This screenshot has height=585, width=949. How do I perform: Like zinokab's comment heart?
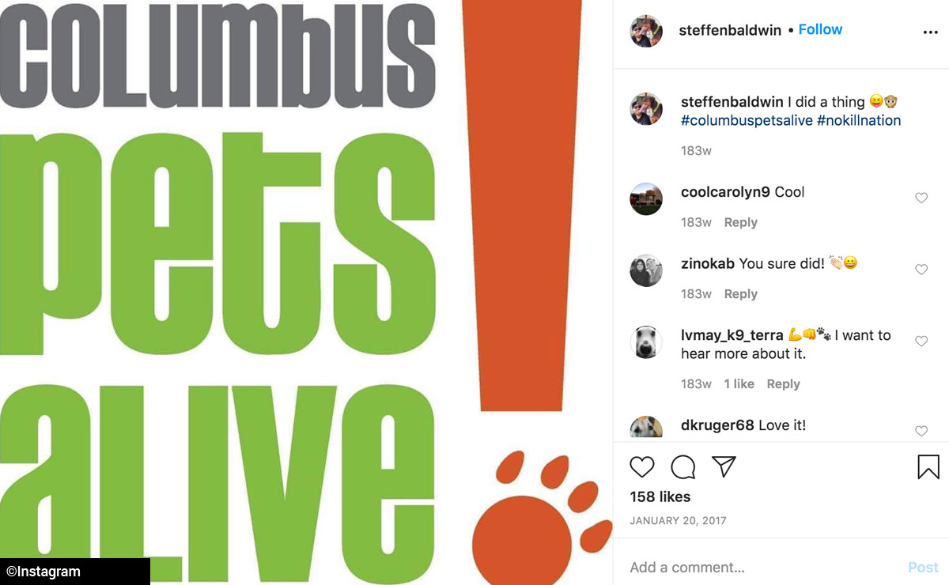[921, 270]
